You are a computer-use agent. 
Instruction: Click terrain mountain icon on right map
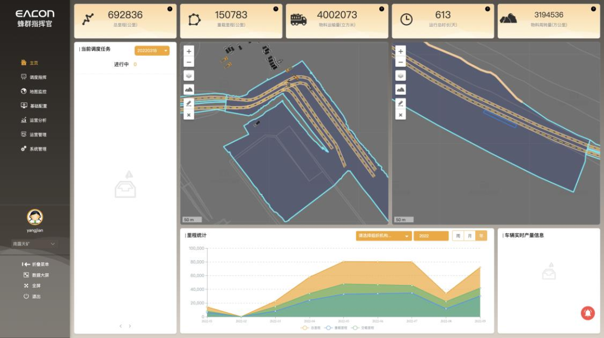pos(400,89)
